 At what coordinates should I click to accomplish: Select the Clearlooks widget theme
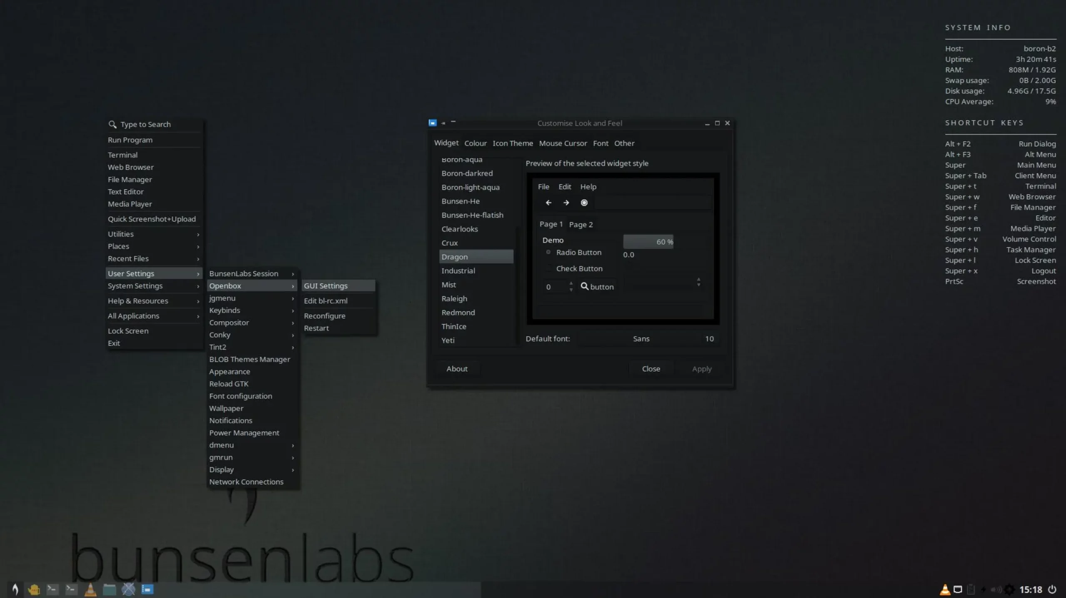click(460, 229)
